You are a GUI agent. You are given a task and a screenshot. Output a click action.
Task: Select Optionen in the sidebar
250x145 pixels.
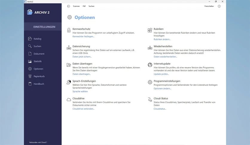pyautogui.click(x=38, y=69)
